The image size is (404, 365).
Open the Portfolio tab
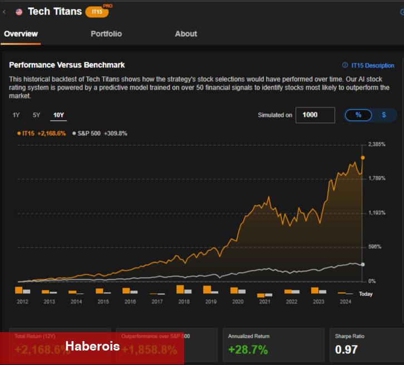pos(106,34)
